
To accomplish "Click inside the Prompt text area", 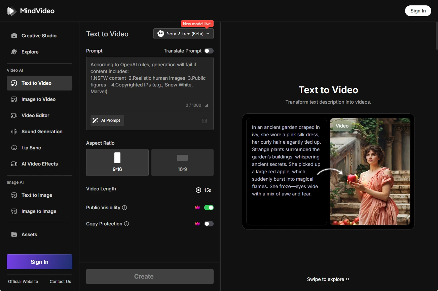I will point(150,84).
